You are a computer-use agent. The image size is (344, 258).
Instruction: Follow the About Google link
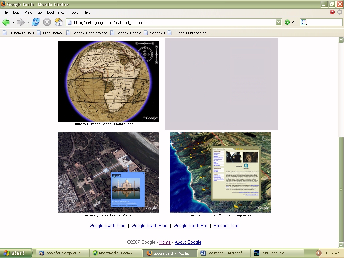(x=188, y=242)
